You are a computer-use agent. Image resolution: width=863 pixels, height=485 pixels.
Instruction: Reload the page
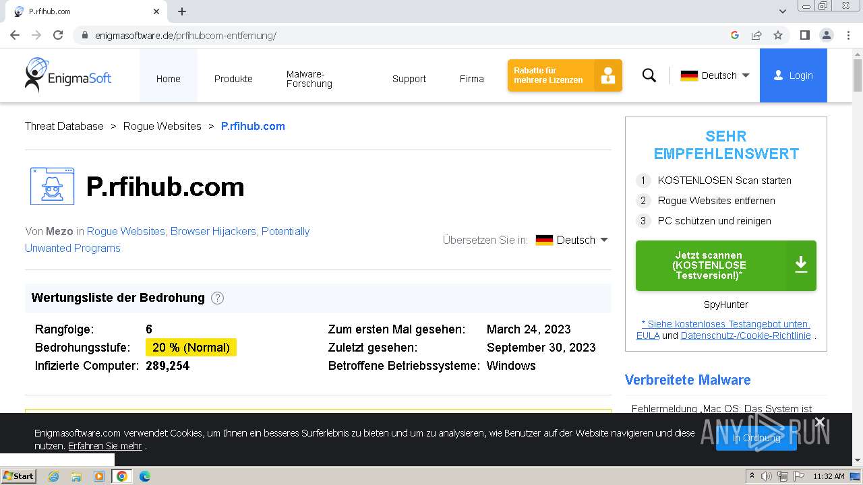(x=58, y=35)
